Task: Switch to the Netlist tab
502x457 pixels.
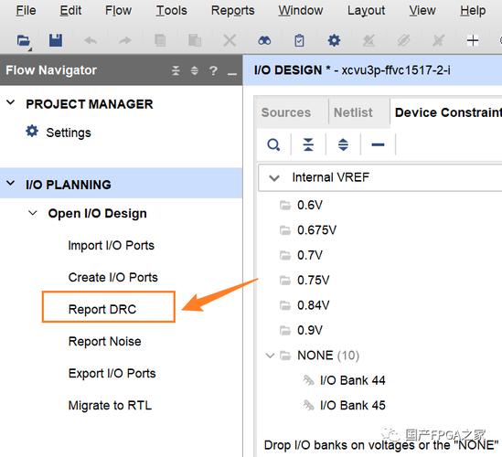Action: pos(353,112)
